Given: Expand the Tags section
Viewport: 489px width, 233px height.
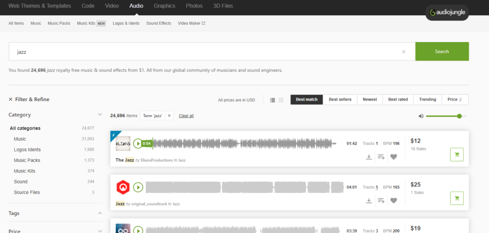Looking at the screenshot, I should click(100, 213).
